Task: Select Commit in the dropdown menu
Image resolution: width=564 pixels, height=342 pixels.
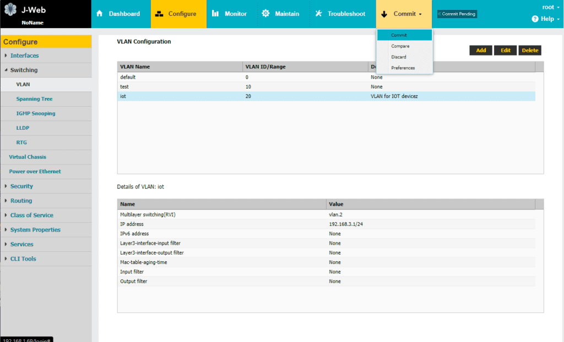Action: [x=404, y=35]
